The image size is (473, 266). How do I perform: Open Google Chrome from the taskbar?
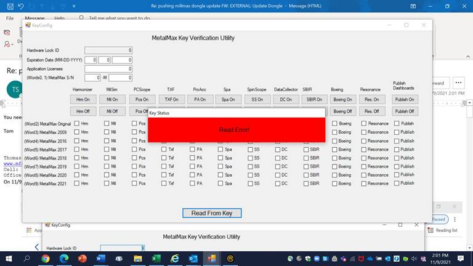[46, 259]
